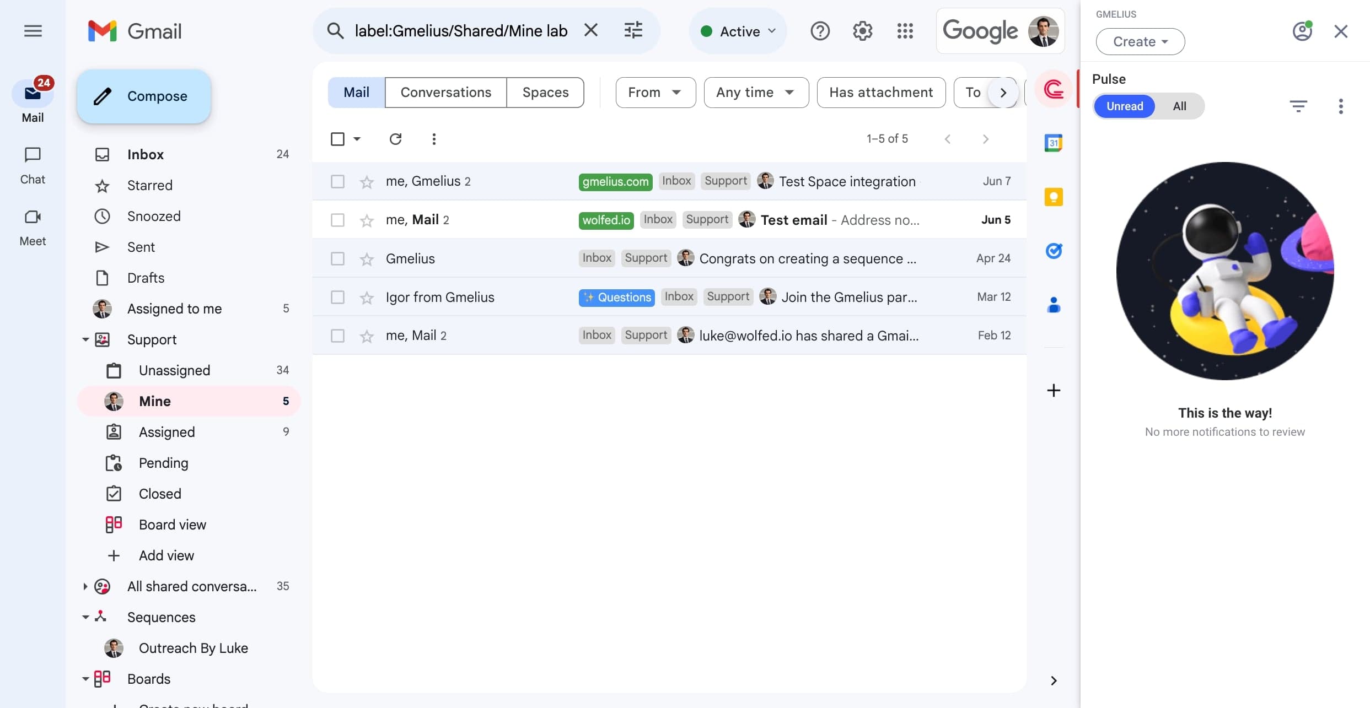
Task: Expand All shared conversations
Action: pyautogui.click(x=85, y=586)
